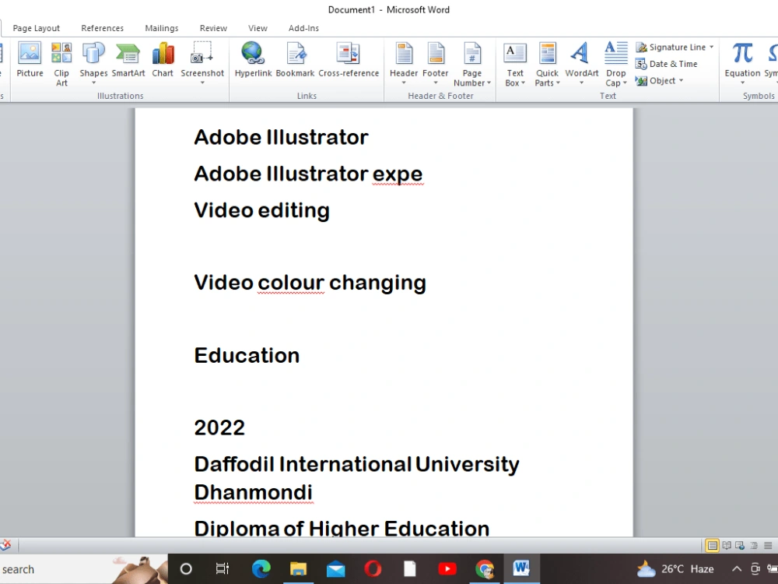Insert a Hyperlink
This screenshot has height=584, width=778.
tap(253, 60)
